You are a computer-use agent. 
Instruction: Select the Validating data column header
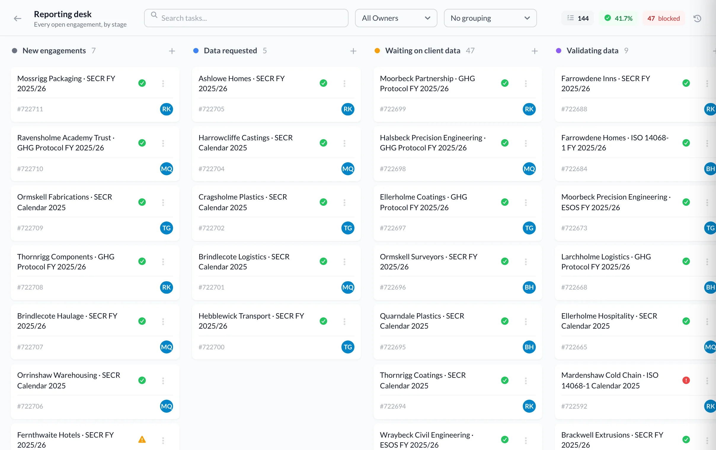(592, 51)
